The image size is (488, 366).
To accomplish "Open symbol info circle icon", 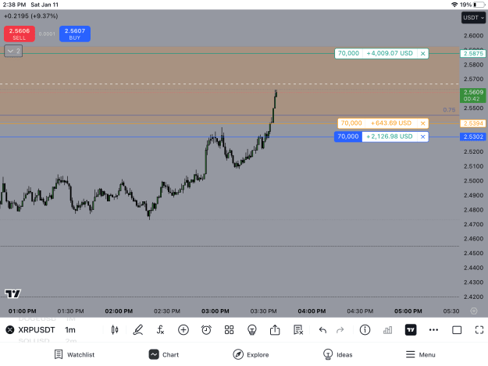I will tap(365, 330).
